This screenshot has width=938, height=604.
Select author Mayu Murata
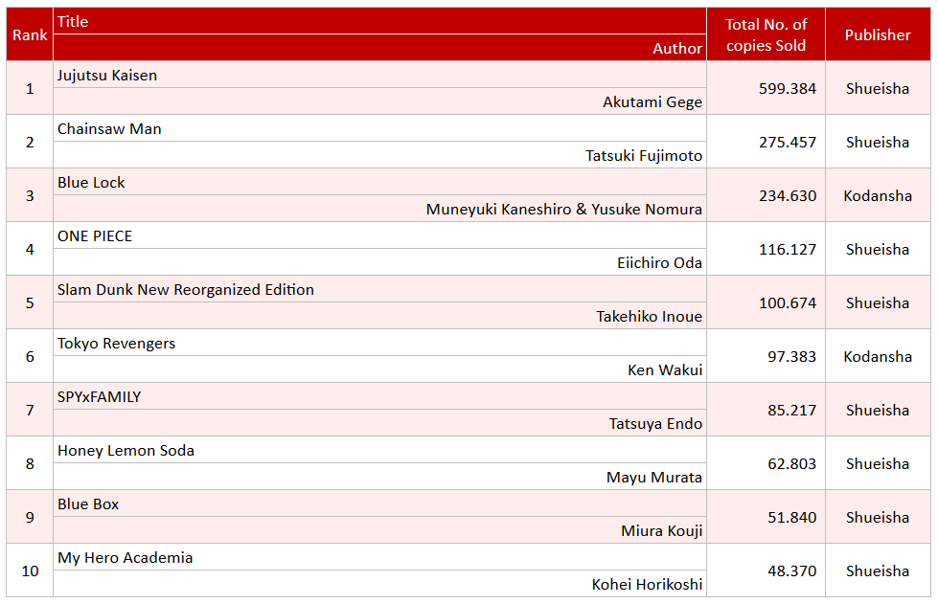point(653,478)
